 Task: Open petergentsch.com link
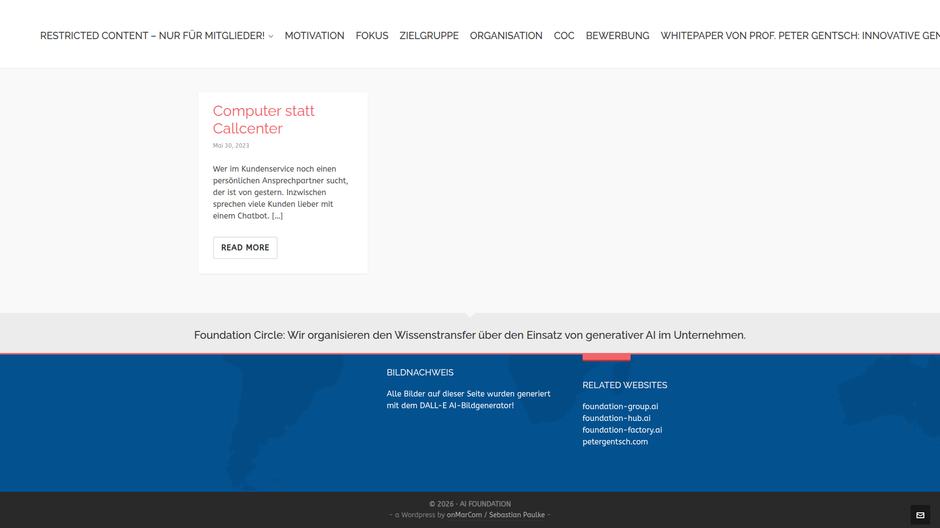(x=615, y=441)
